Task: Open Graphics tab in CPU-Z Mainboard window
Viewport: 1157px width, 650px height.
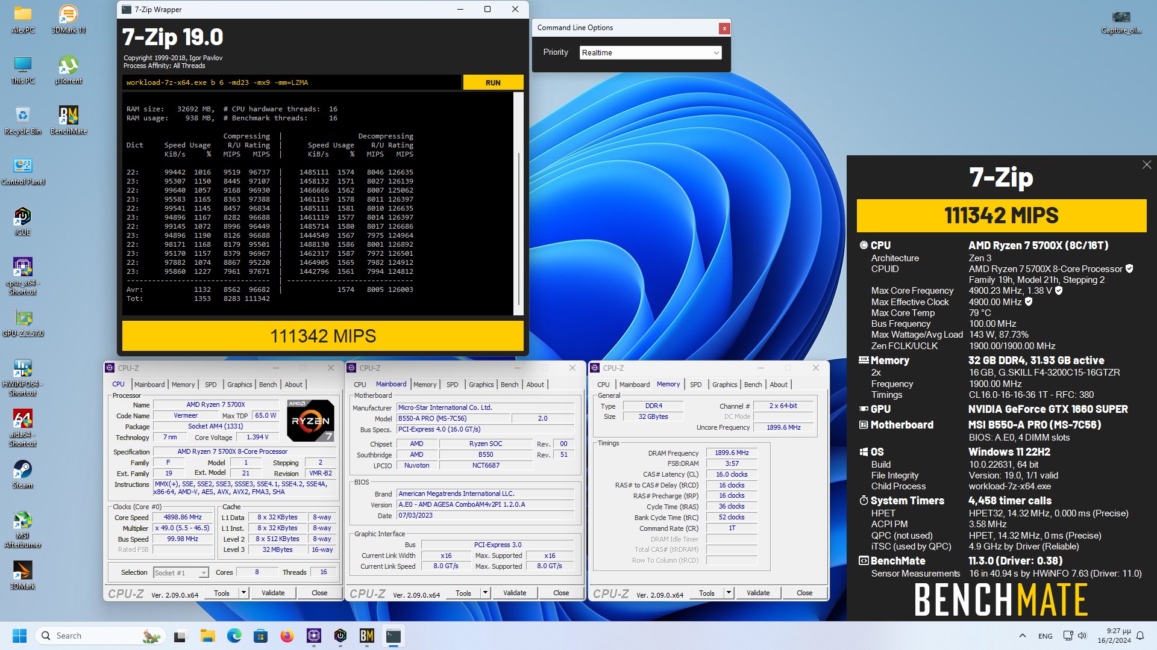Action: [x=481, y=385]
